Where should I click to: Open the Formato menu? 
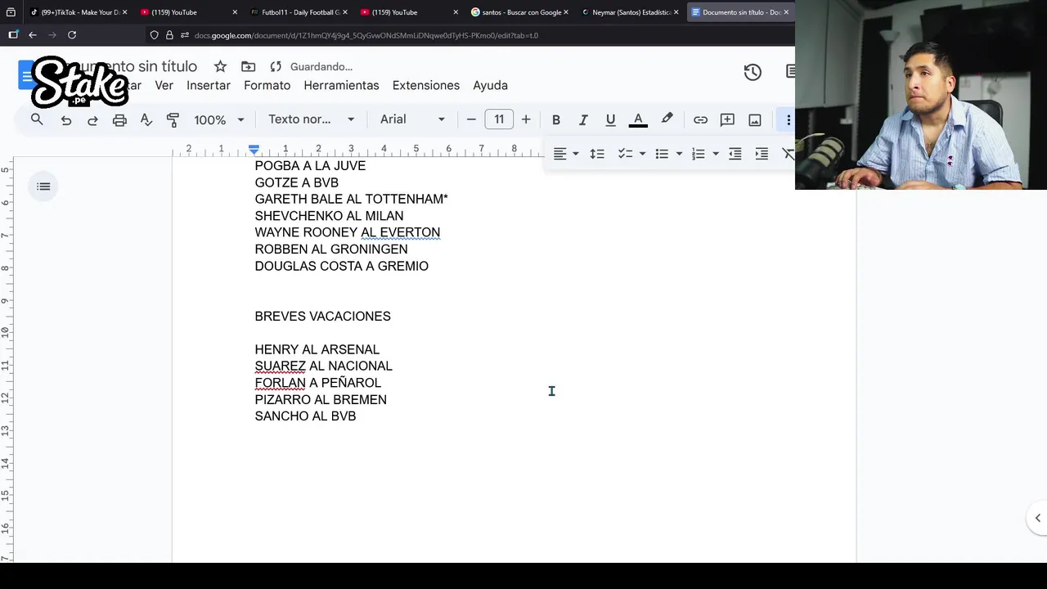click(267, 85)
